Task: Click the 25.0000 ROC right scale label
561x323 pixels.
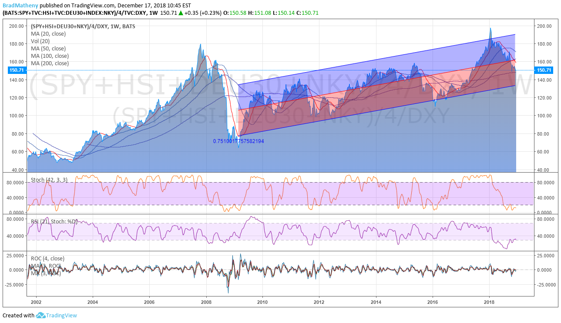Action: [x=546, y=255]
